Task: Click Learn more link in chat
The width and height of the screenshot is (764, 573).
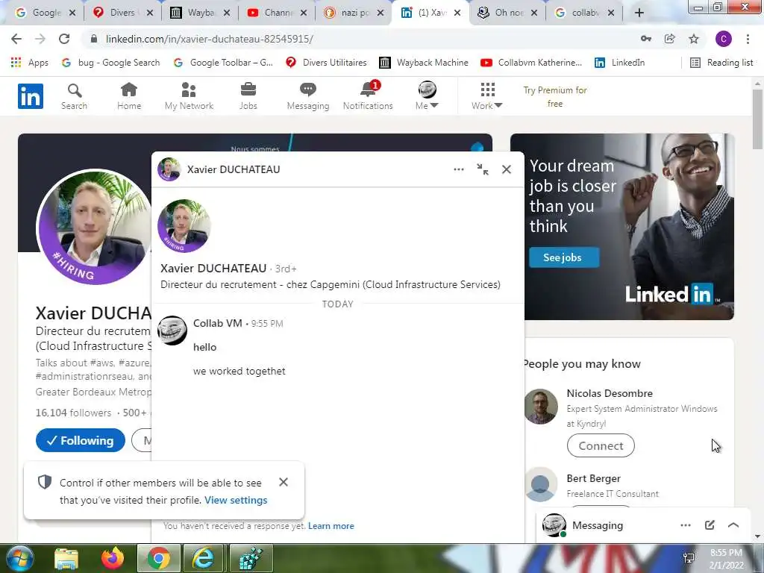Action: click(x=331, y=526)
